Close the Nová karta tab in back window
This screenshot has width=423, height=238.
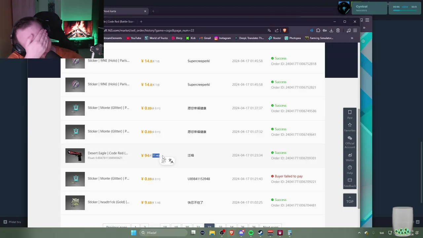coord(145,11)
